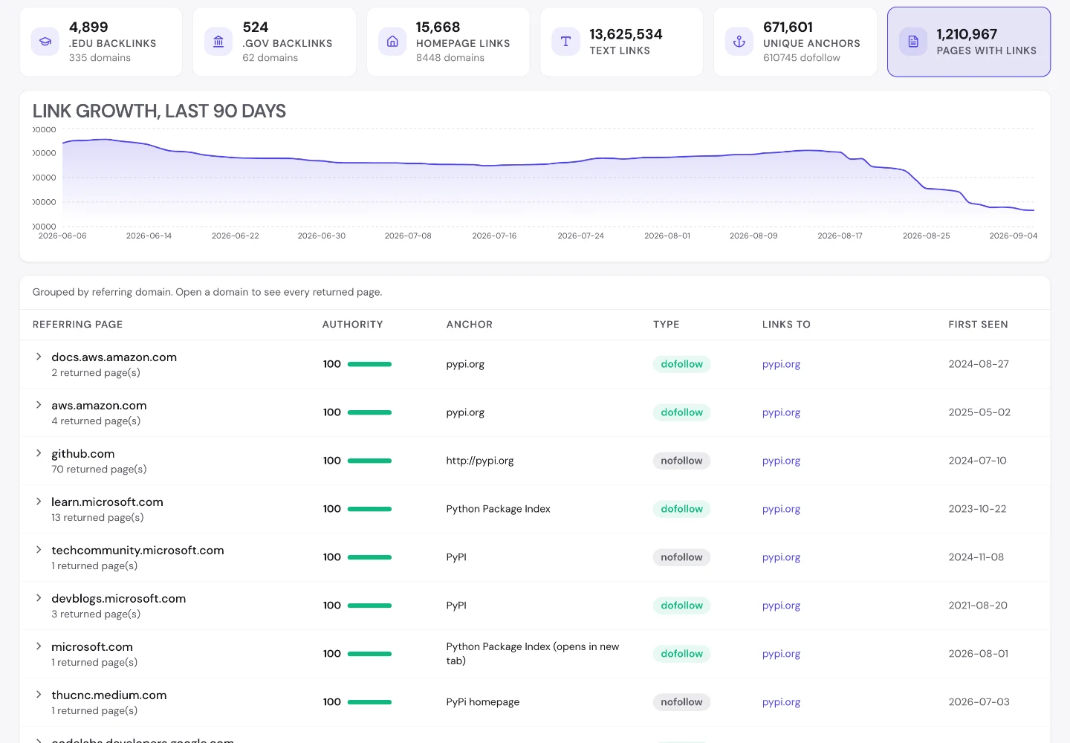Click the Anchor column header

coord(470,325)
